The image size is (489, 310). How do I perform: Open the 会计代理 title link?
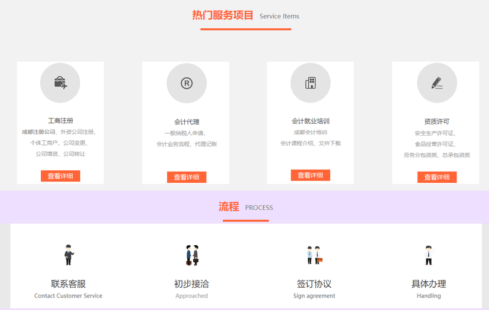pos(186,122)
